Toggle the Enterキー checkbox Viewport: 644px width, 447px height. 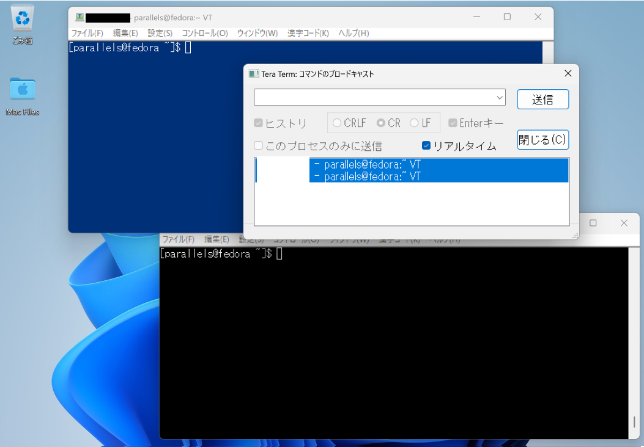point(453,123)
